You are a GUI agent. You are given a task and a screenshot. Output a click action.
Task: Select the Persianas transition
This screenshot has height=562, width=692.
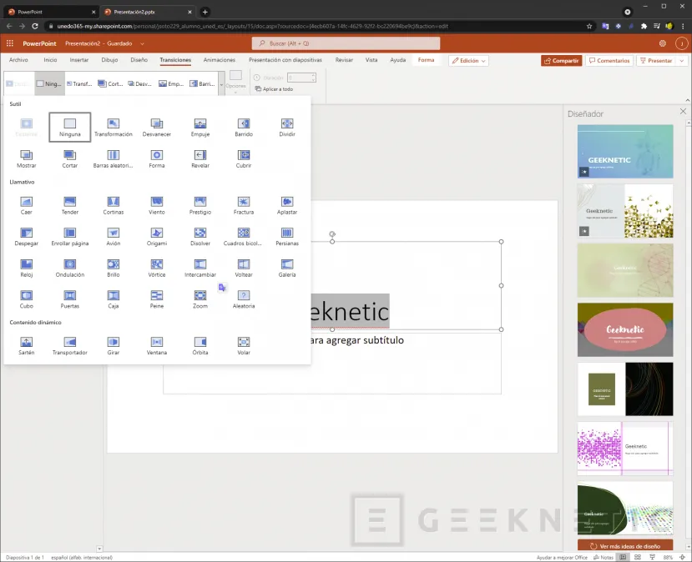coord(287,237)
